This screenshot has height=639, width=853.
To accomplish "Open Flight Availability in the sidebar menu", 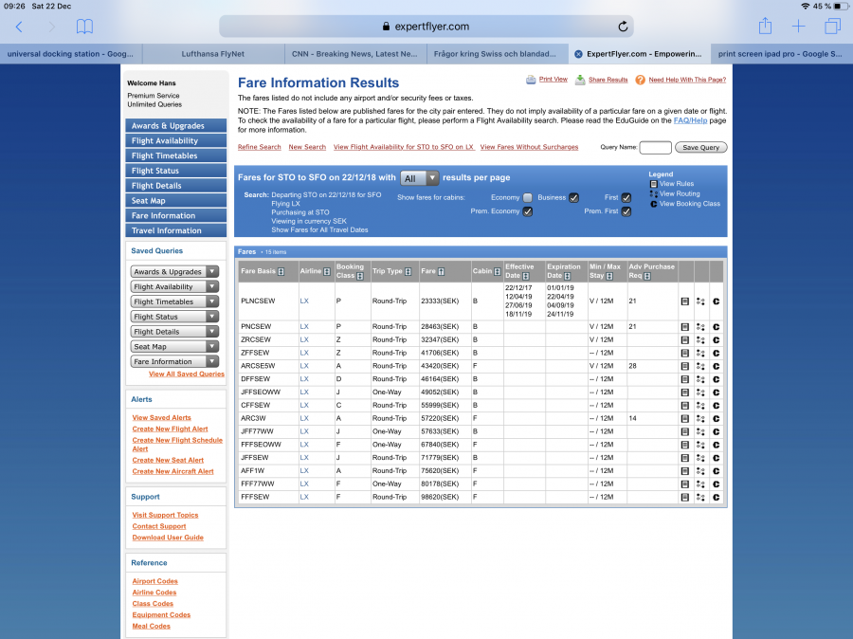I will [x=176, y=140].
